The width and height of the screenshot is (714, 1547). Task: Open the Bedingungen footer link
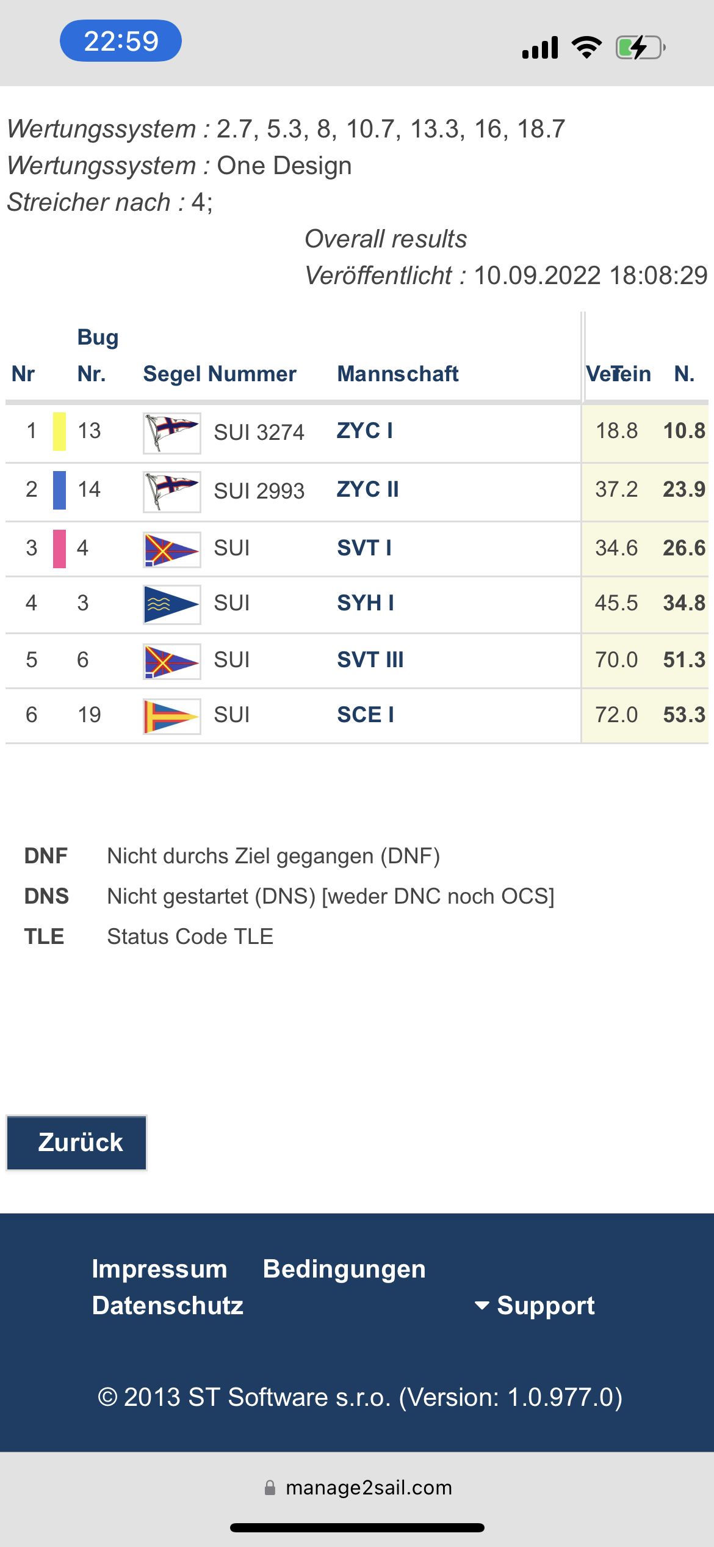[x=344, y=1269]
